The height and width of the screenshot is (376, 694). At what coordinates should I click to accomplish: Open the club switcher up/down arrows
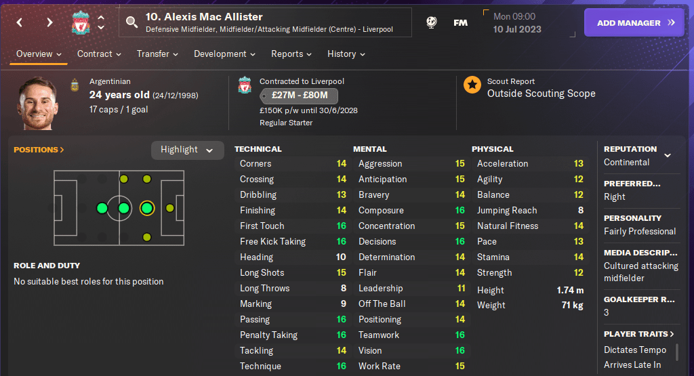click(x=101, y=22)
